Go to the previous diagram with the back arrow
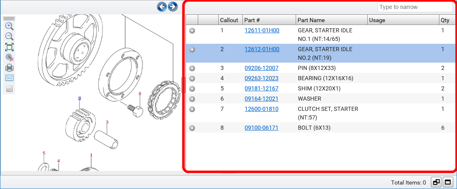Screen dimensions: 457x189 click(x=162, y=7)
